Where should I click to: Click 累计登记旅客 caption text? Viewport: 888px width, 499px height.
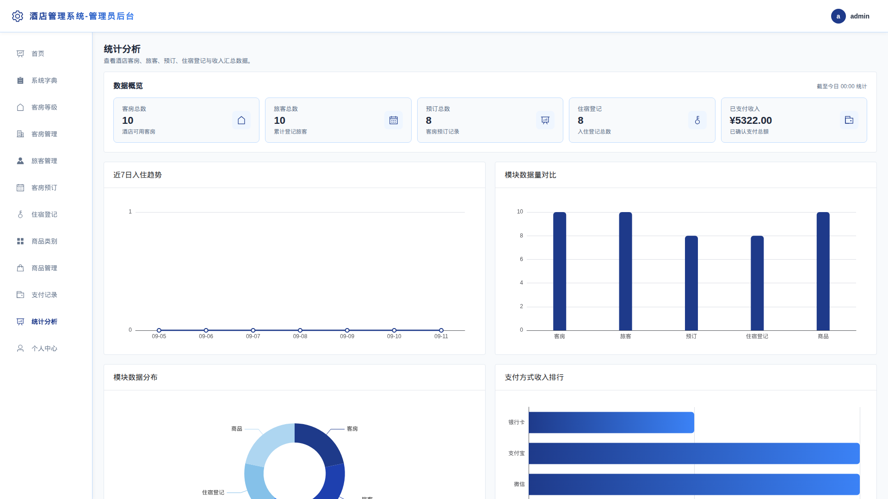(290, 132)
